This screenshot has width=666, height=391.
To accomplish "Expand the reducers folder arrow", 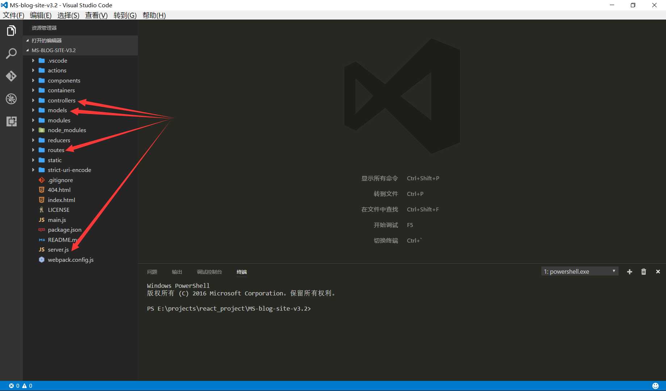I will (33, 140).
